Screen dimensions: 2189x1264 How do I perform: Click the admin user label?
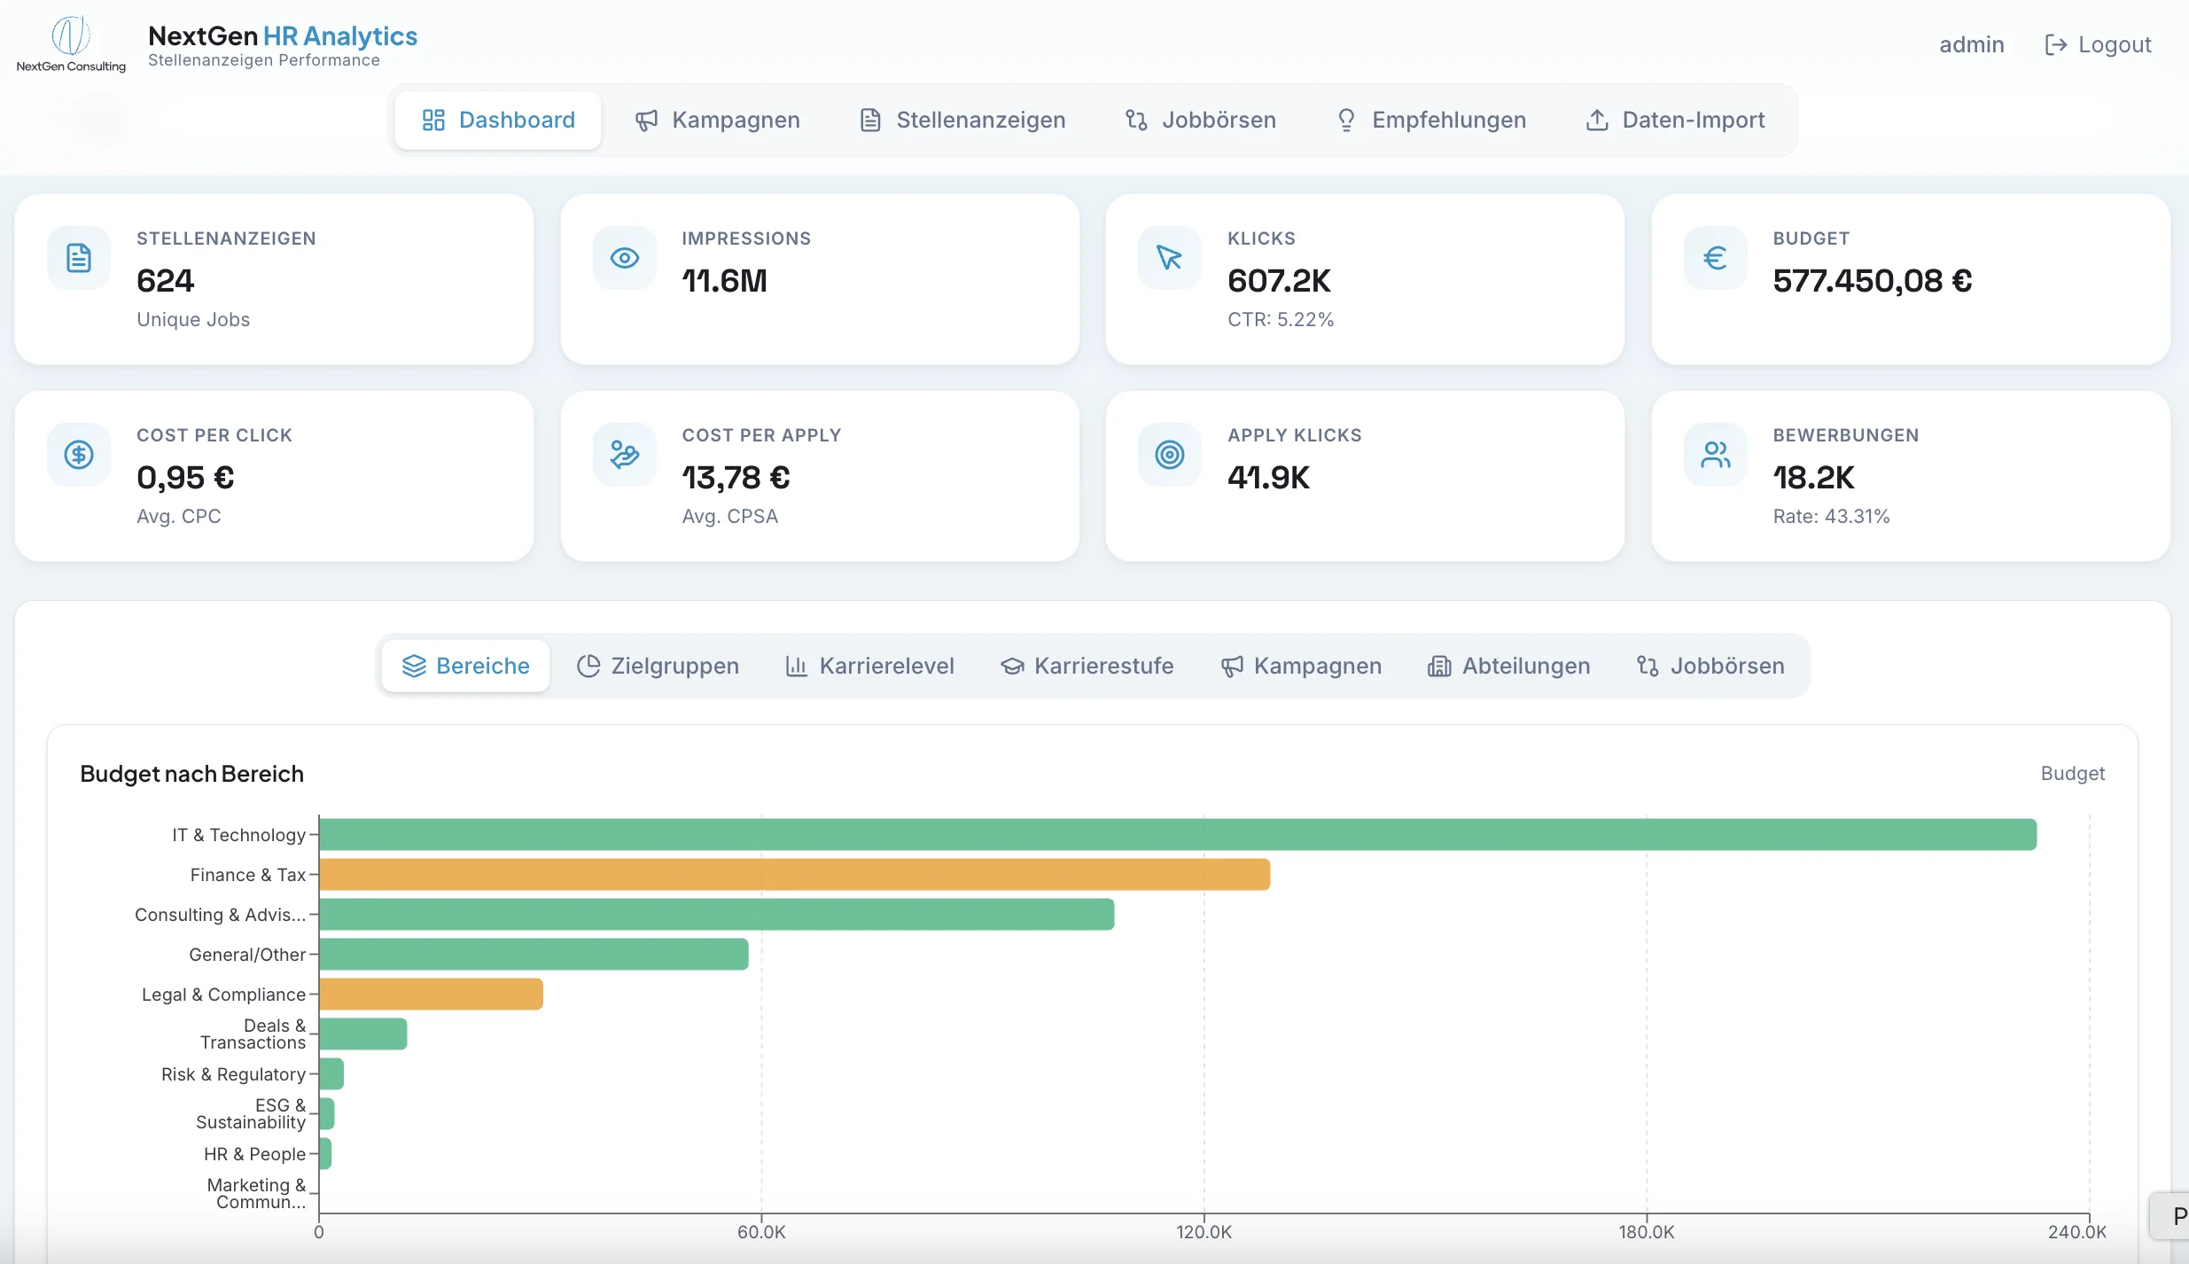(1971, 44)
